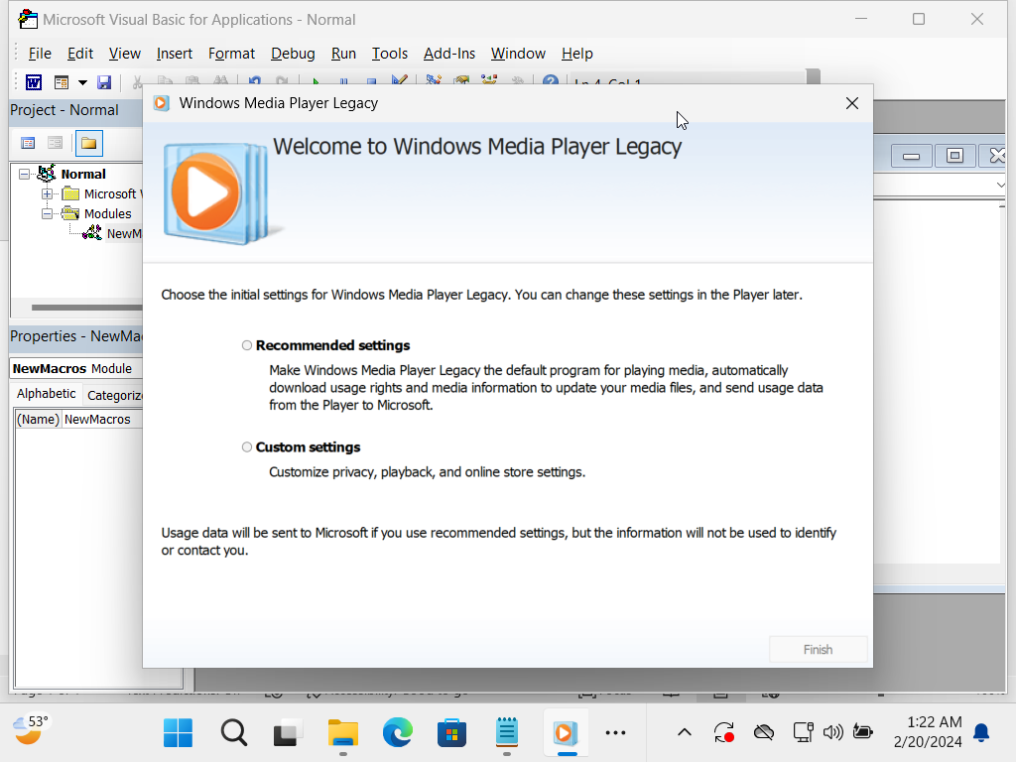The image size is (1016, 762).
Task: Open the clock showing 1:22 AM
Action: click(x=928, y=731)
